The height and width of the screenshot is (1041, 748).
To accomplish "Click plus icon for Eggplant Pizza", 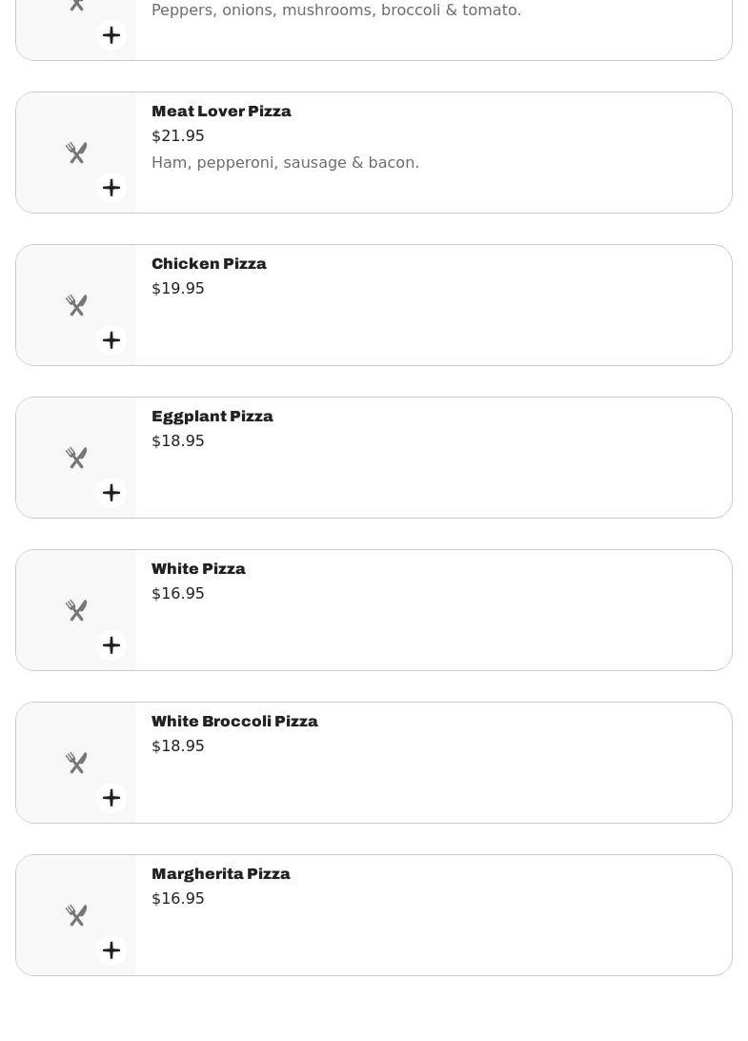I will [111, 493].
